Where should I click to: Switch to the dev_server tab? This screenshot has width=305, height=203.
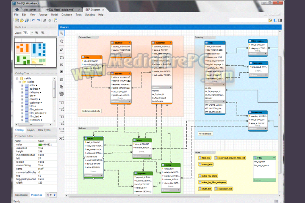tap(30, 10)
